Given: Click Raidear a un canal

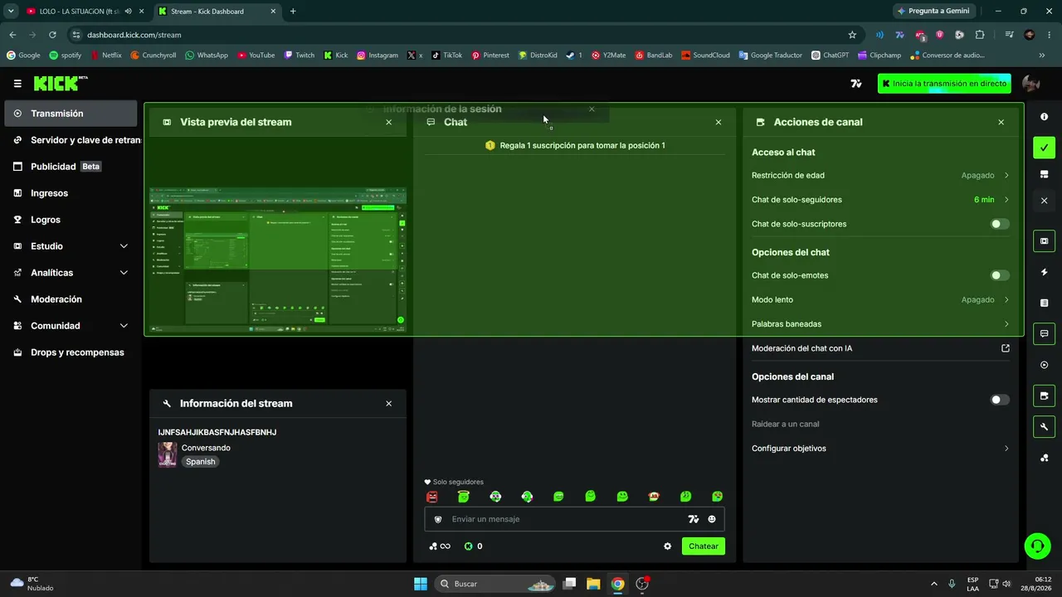Looking at the screenshot, I should click(785, 424).
